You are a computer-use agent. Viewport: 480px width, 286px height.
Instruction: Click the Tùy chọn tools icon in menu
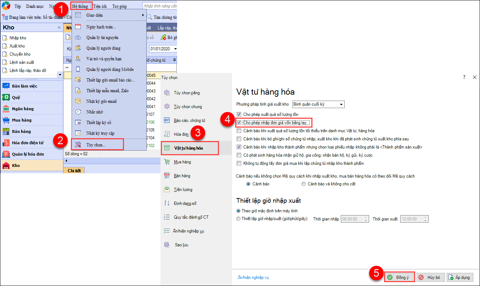pos(78,144)
